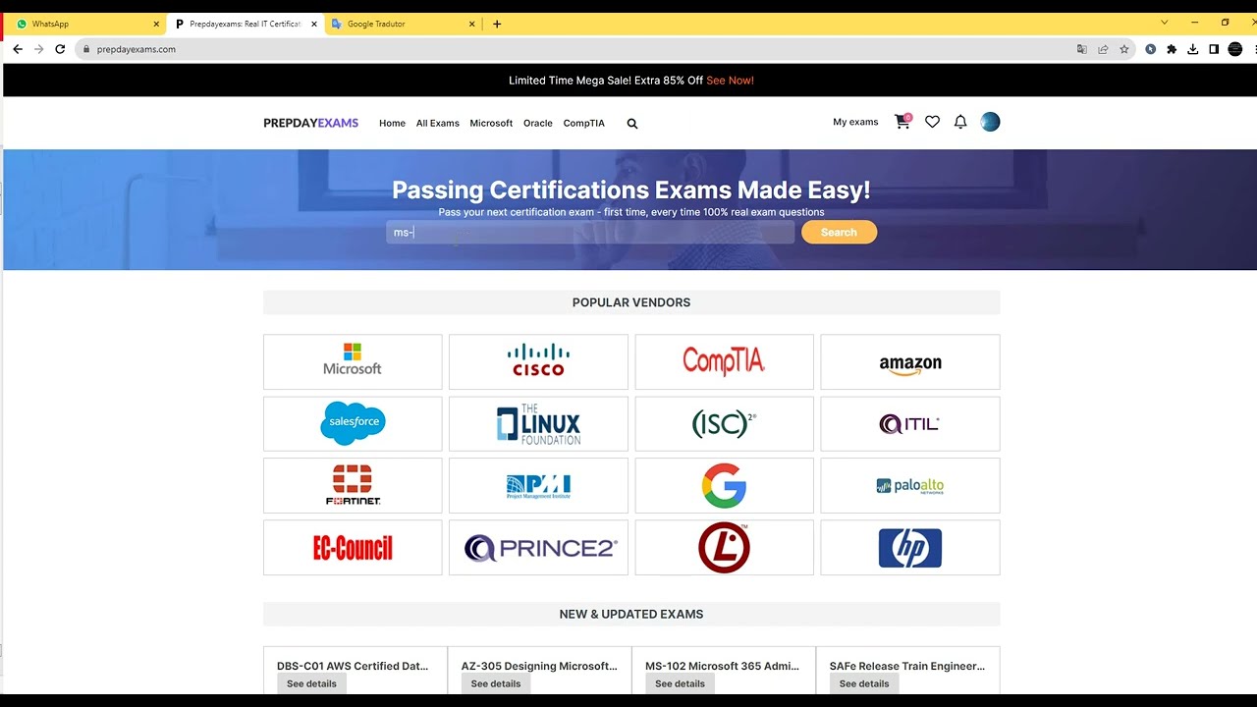Close the Prepdayexams tab

[x=314, y=24]
